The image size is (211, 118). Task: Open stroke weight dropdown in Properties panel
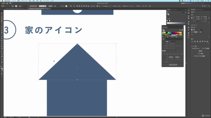[203, 30]
